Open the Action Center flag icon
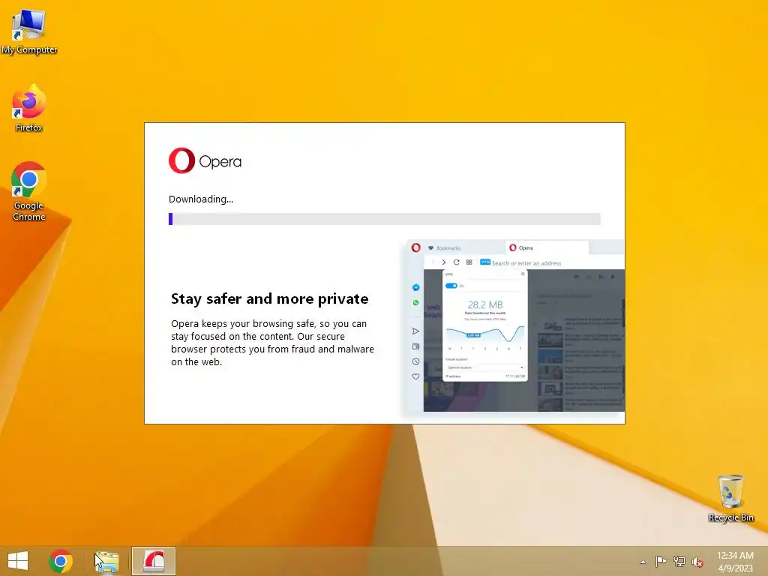Screen dimensions: 768x576 [661, 562]
